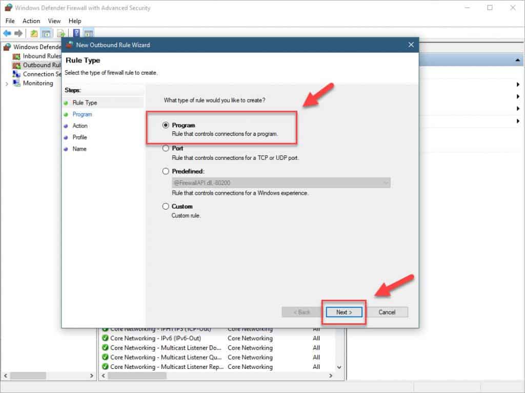This screenshot has height=393, width=525.
Task: Select the Predefined rule type
Action: pyautogui.click(x=166, y=171)
